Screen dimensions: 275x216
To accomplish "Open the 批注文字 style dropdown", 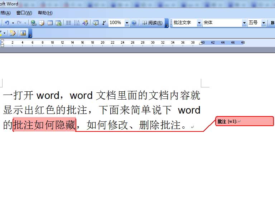I will pos(199,23).
